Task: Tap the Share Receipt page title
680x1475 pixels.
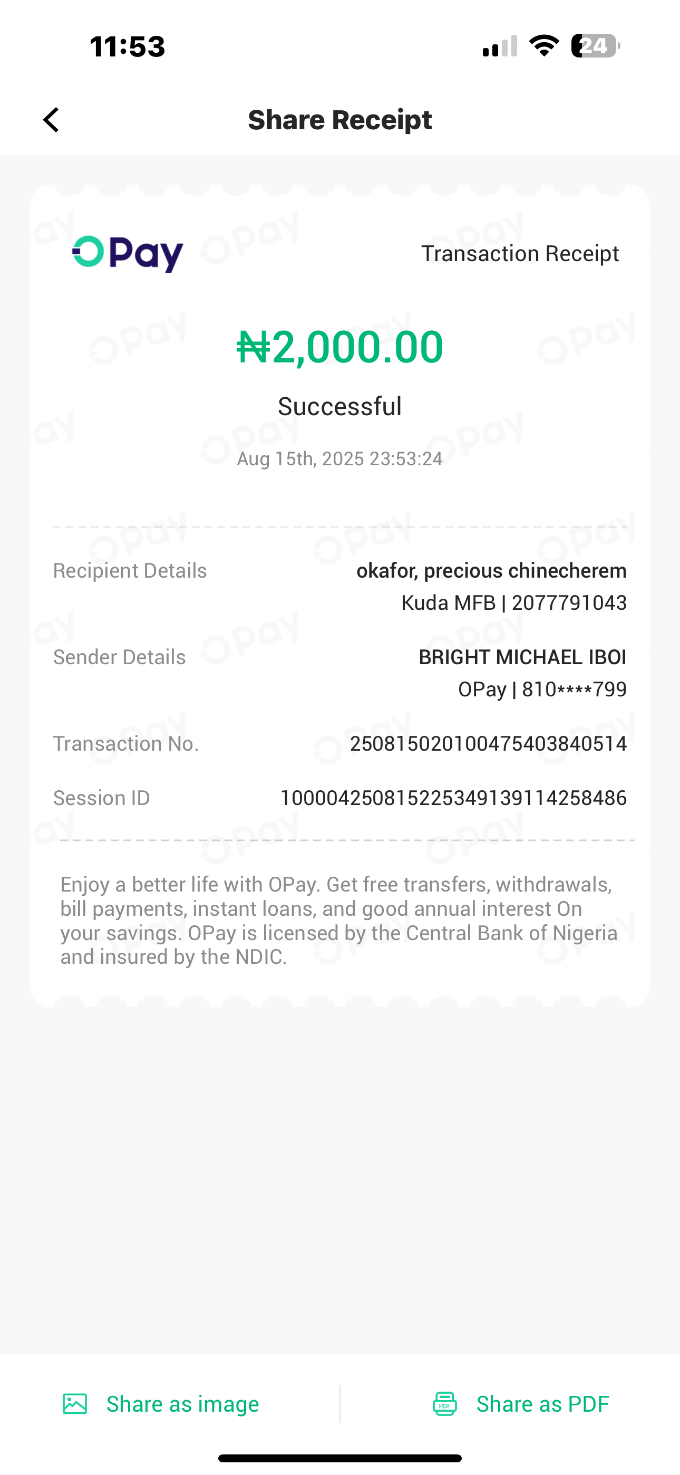Action: click(x=339, y=120)
